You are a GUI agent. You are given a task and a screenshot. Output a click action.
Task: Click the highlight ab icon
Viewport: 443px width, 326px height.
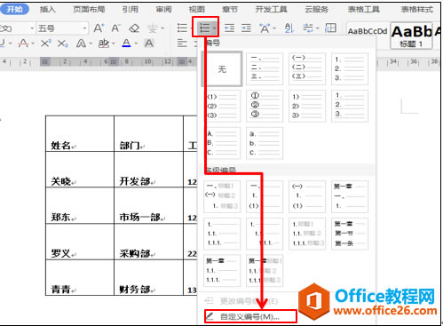tap(104, 44)
